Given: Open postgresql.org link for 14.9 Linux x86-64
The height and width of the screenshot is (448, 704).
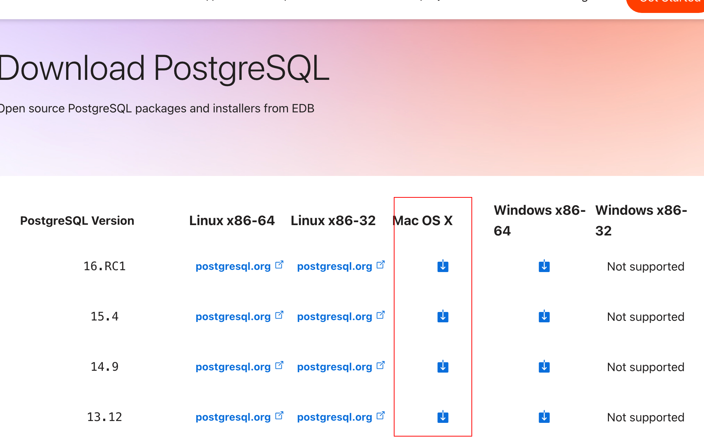Looking at the screenshot, I should point(233,367).
